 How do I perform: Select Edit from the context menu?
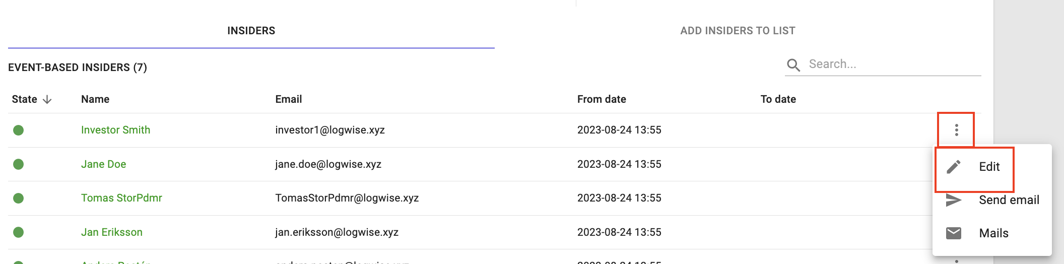click(989, 167)
